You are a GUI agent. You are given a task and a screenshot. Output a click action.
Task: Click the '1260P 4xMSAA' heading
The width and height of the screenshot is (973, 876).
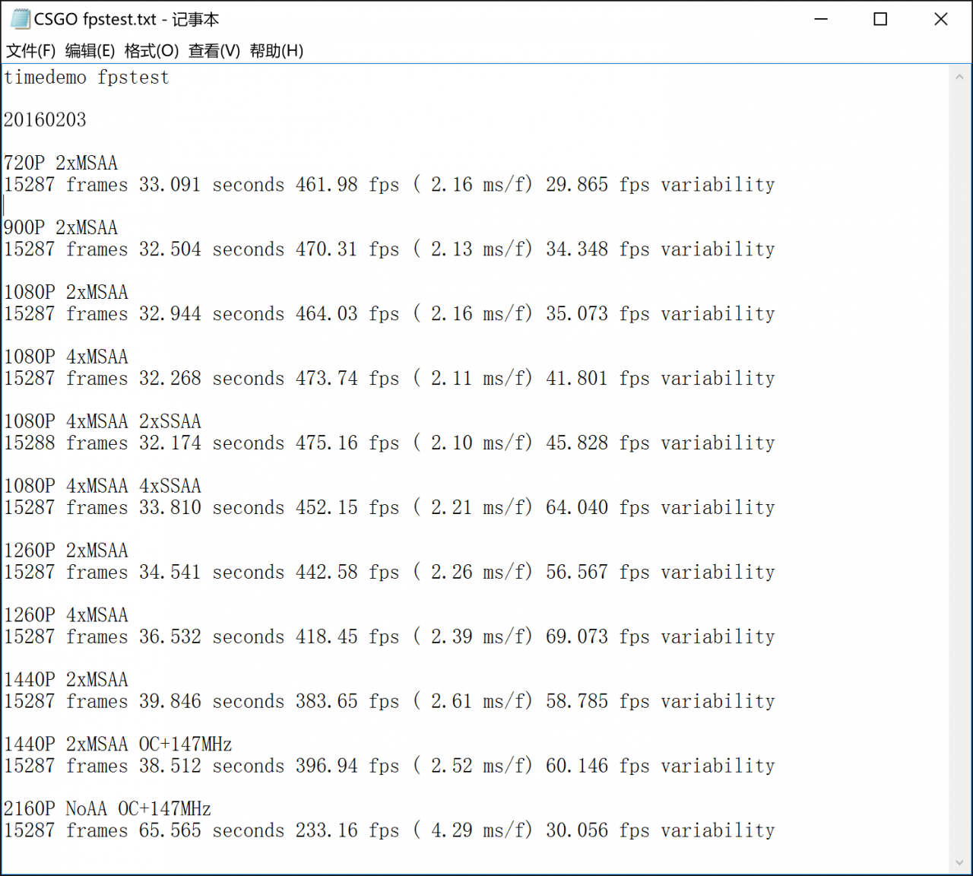66,615
